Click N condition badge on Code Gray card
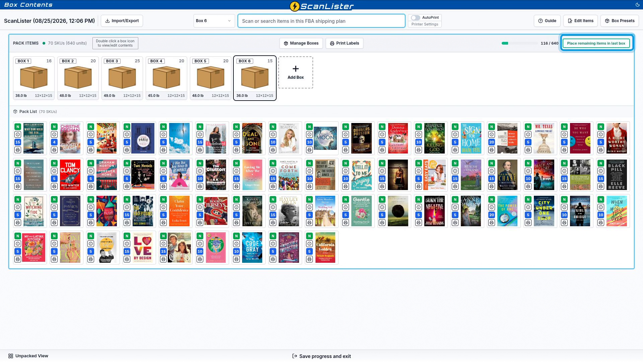643x362 pixels. click(x=236, y=236)
